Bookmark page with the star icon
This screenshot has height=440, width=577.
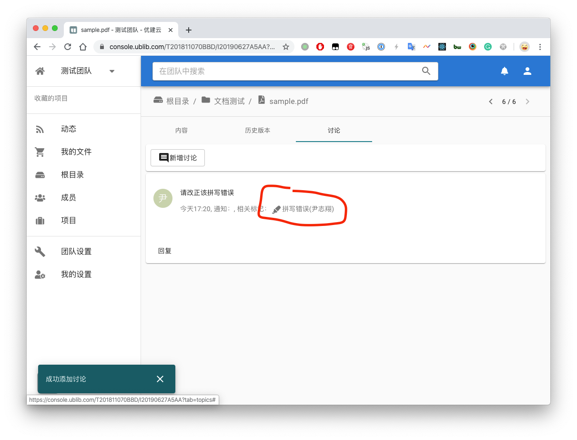286,47
